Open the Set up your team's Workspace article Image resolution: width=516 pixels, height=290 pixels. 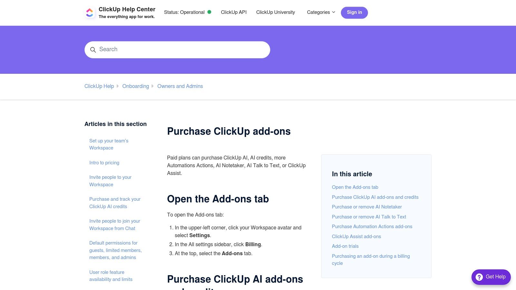pos(109,144)
